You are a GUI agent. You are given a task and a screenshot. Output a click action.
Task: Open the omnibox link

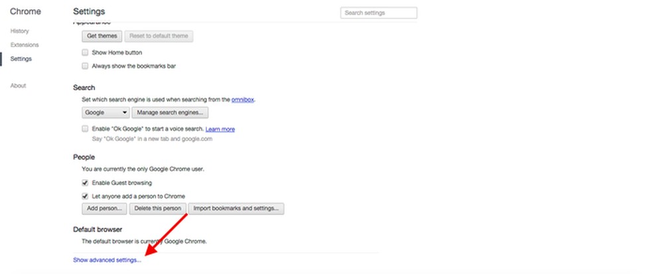(x=243, y=100)
